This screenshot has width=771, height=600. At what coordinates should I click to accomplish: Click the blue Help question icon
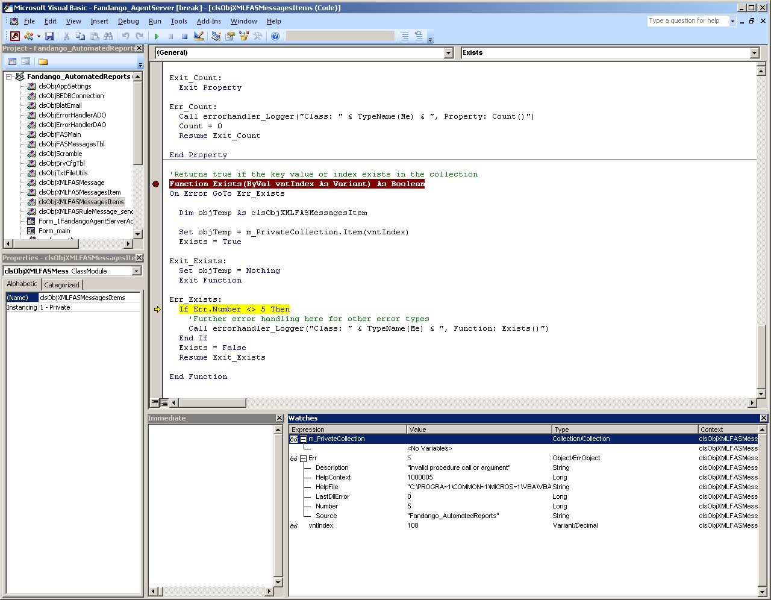point(275,36)
